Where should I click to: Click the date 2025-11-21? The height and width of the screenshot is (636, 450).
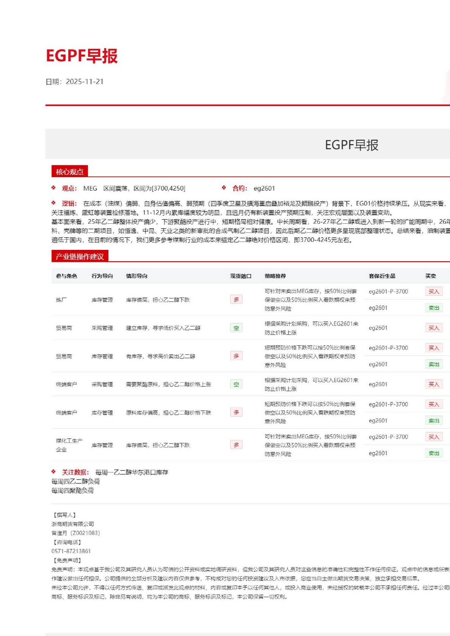click(84, 82)
